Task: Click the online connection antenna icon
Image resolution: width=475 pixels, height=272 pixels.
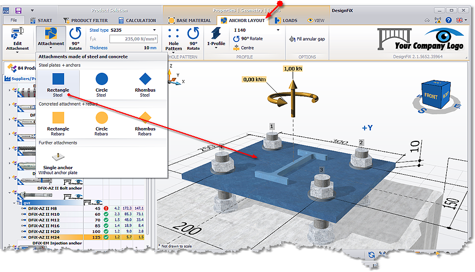Action: (x=438, y=20)
